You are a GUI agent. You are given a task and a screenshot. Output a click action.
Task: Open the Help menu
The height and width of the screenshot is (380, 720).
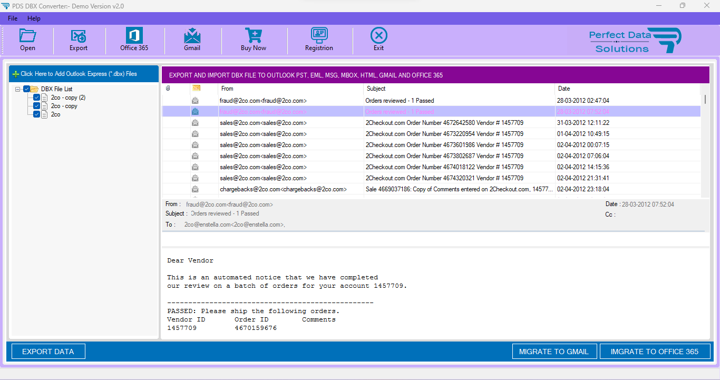pyautogui.click(x=34, y=18)
